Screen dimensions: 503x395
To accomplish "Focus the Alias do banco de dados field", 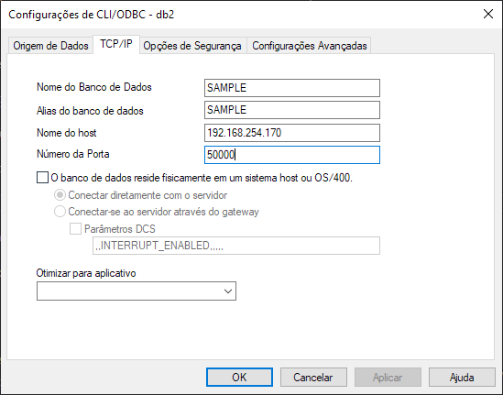I will pos(292,110).
